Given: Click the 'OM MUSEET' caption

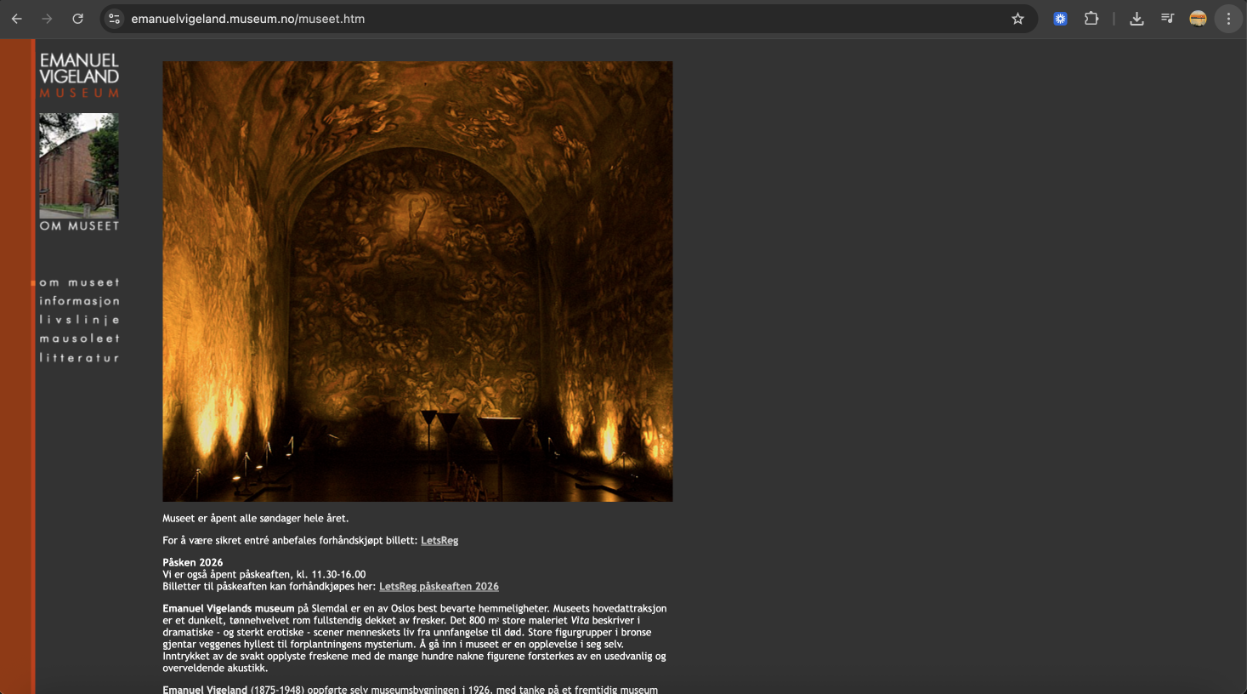Looking at the screenshot, I should pyautogui.click(x=79, y=226).
